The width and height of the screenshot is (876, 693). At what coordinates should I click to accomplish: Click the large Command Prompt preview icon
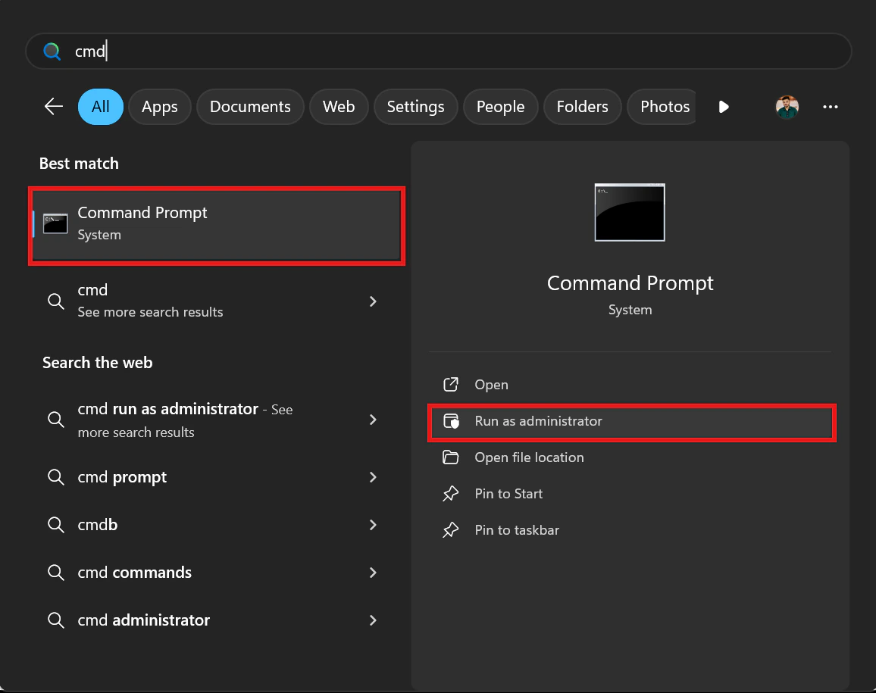tap(629, 212)
